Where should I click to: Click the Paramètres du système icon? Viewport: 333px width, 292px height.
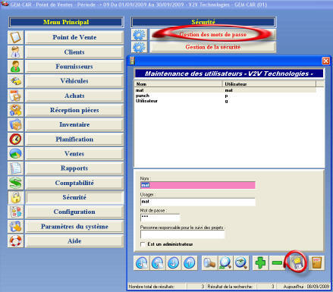coord(15,226)
